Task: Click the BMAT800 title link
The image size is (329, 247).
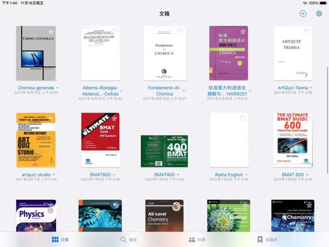Action: [100, 175]
